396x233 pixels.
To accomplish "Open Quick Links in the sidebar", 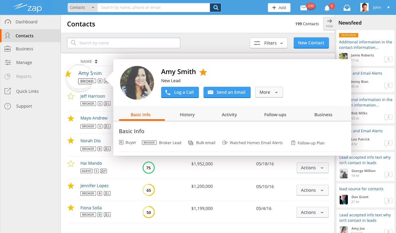I will click(30, 91).
